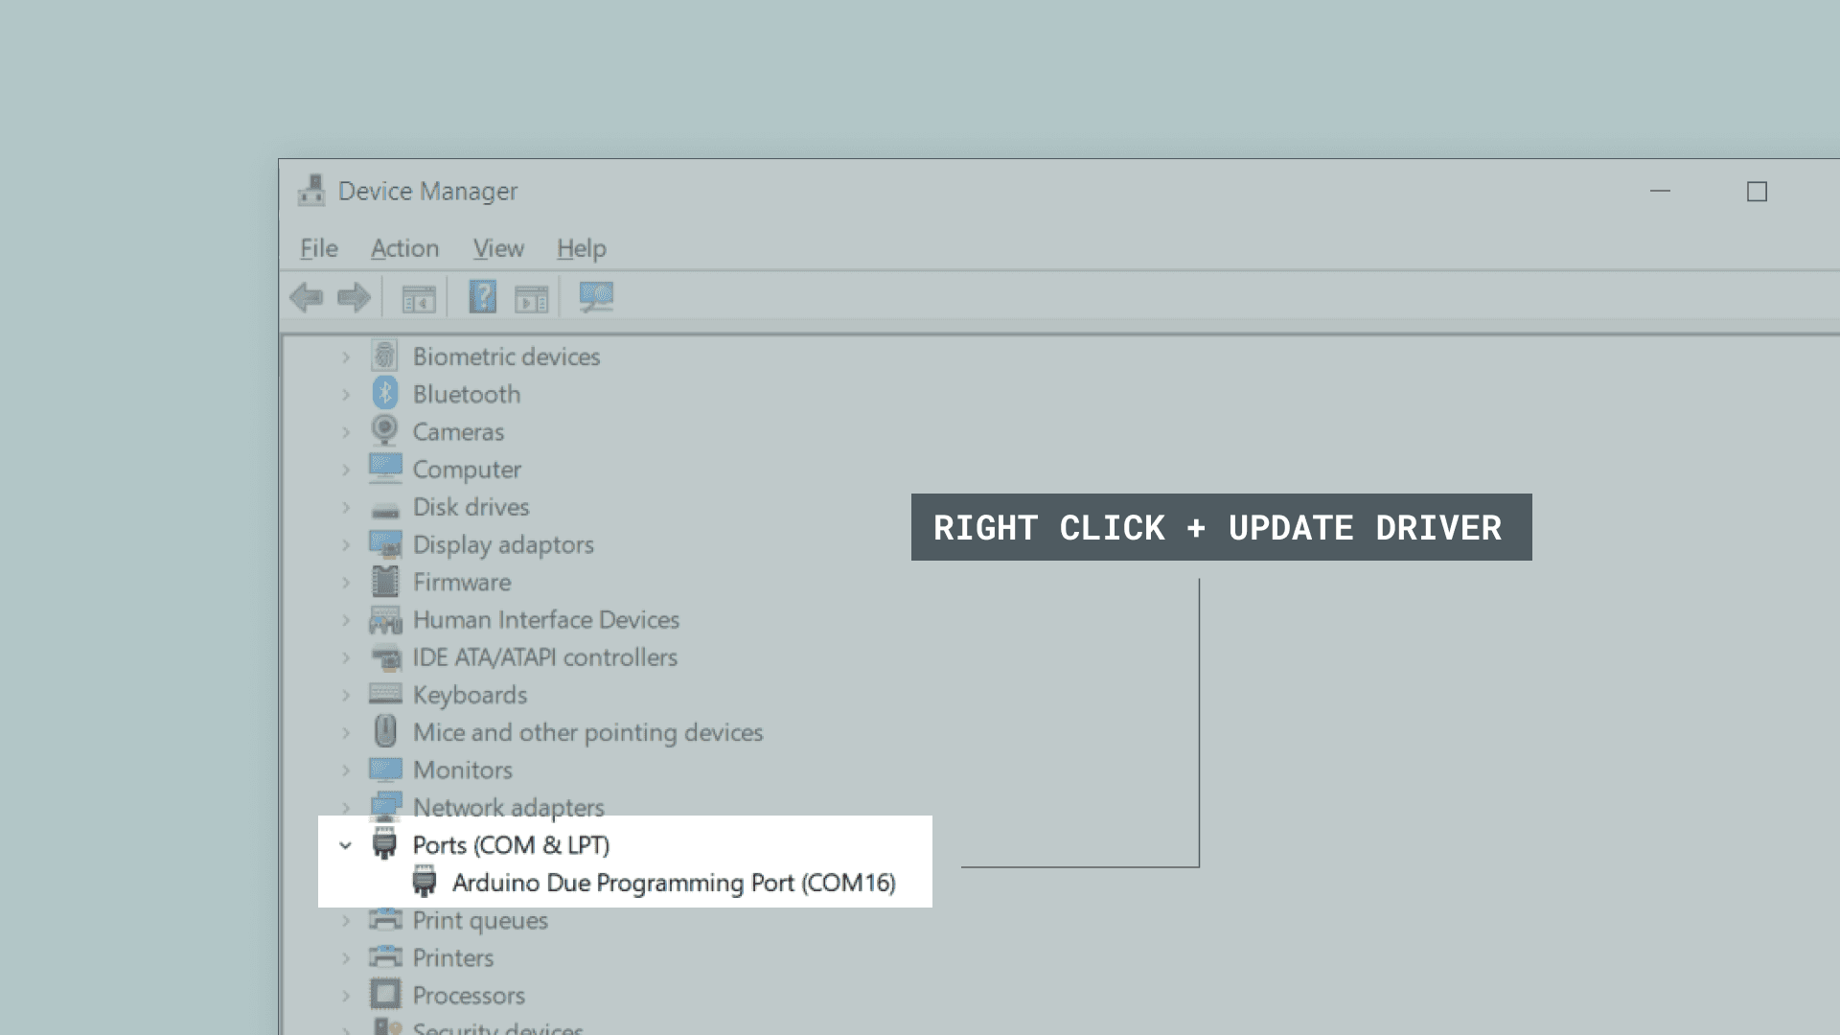1840x1035 pixels.
Task: Click the Cameras webcam icon
Action: [385, 431]
